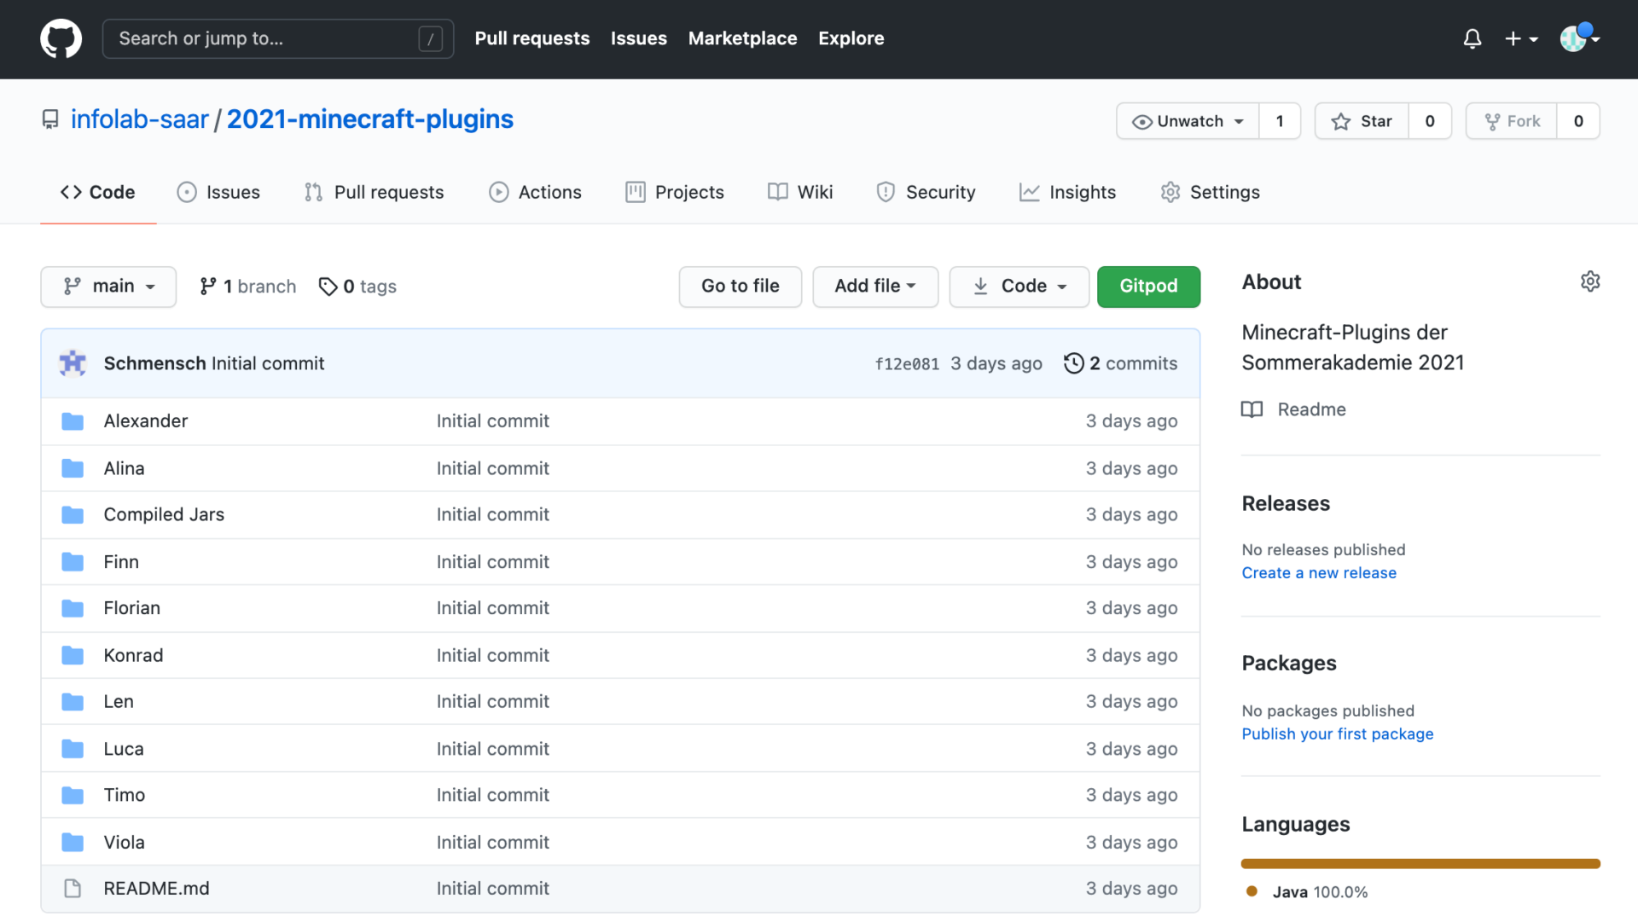The image size is (1638, 922).
Task: Open the Add file dropdown
Action: pyautogui.click(x=874, y=287)
